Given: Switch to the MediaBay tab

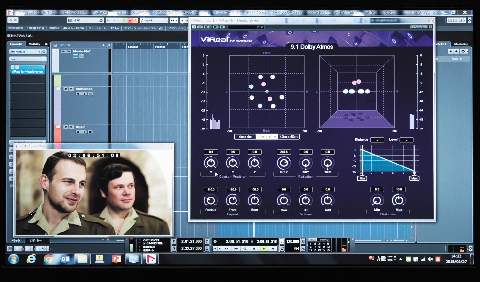Looking at the screenshot, I should tap(461, 44).
